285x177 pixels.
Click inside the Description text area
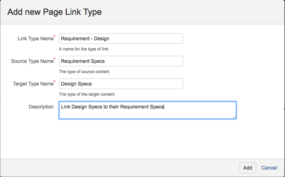coord(147,110)
